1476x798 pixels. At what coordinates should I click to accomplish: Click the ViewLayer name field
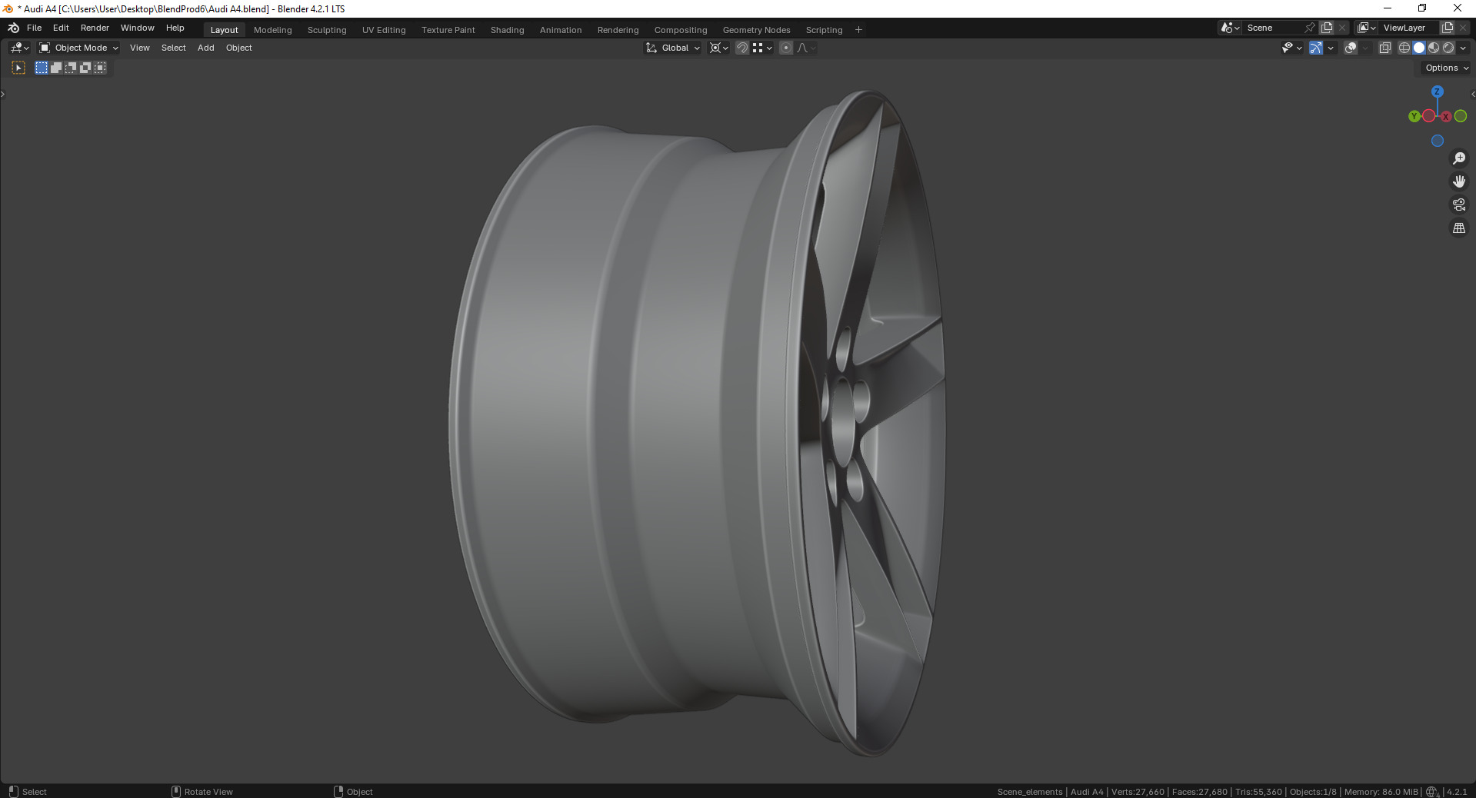(1409, 28)
